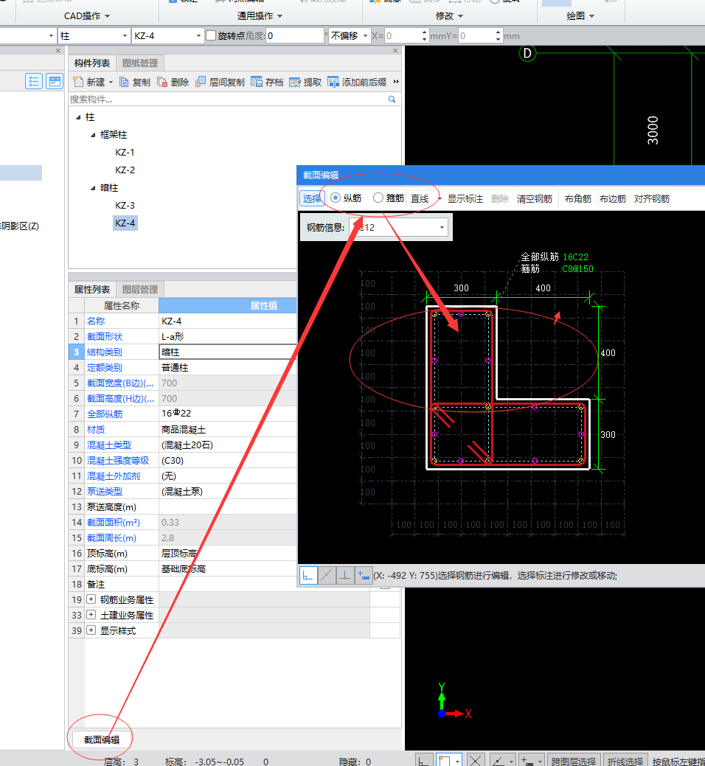Image resolution: width=705 pixels, height=766 pixels.
Task: Click the 折线选择 button
Action: tap(625, 761)
